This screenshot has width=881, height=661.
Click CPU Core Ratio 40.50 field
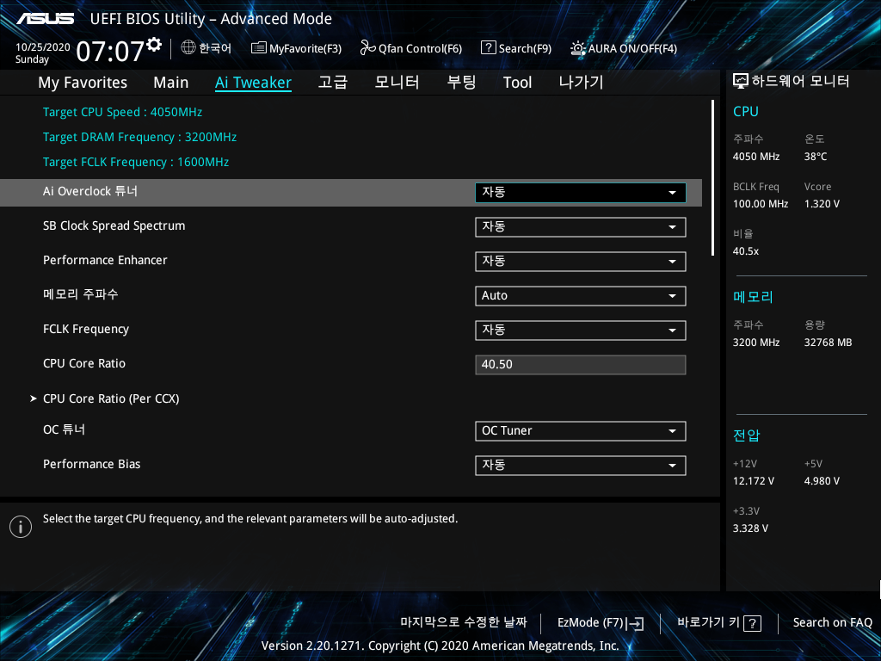(581, 365)
